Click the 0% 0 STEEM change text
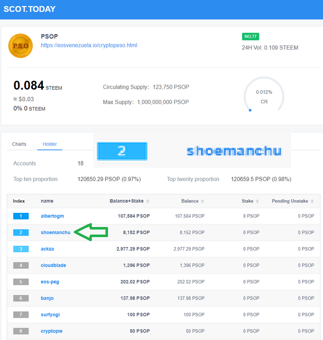The width and height of the screenshot is (323, 340). tap(29, 108)
